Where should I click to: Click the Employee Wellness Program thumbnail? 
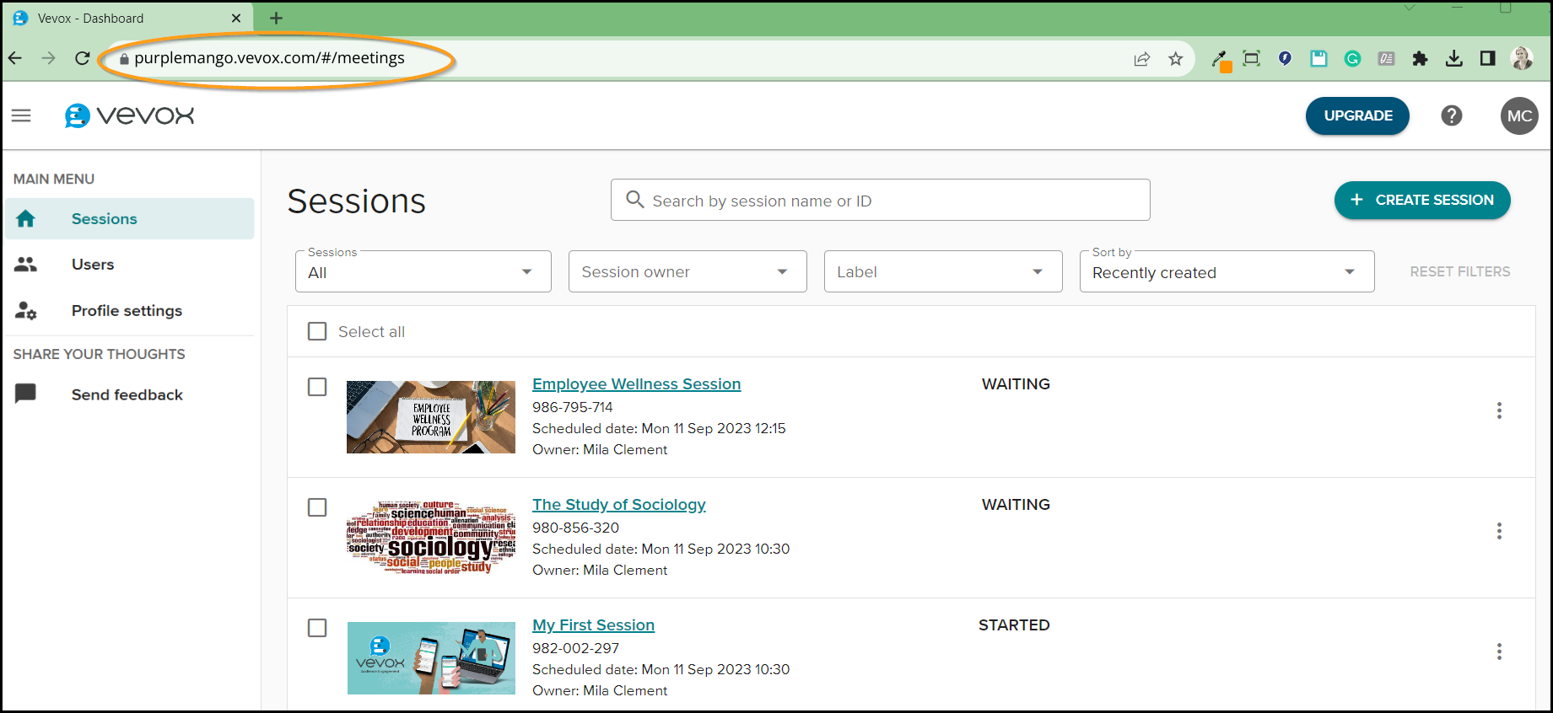click(x=431, y=417)
